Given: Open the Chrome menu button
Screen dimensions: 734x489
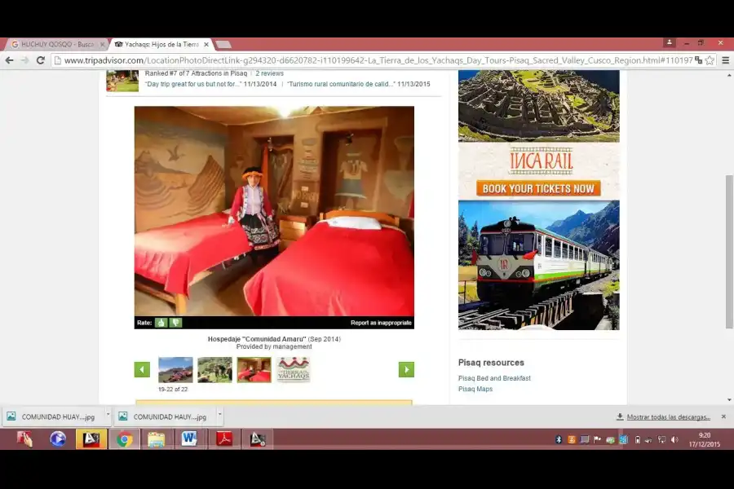Looking at the screenshot, I should click(x=725, y=59).
